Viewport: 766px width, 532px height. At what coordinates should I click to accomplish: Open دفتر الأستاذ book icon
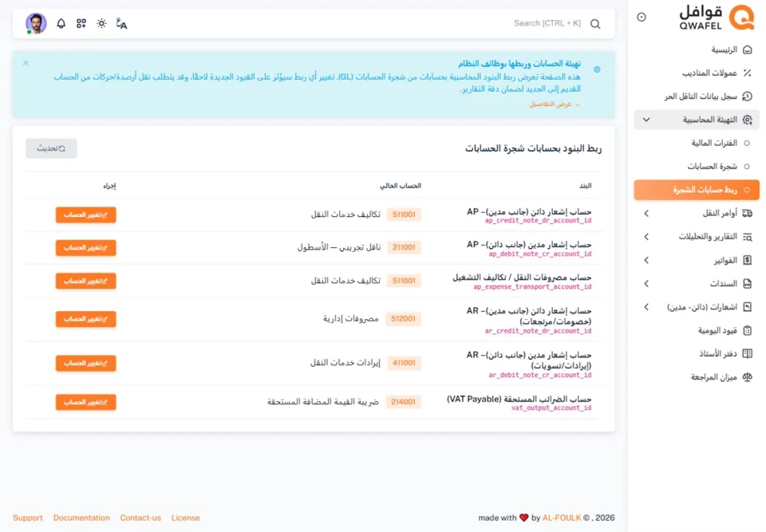(x=747, y=353)
